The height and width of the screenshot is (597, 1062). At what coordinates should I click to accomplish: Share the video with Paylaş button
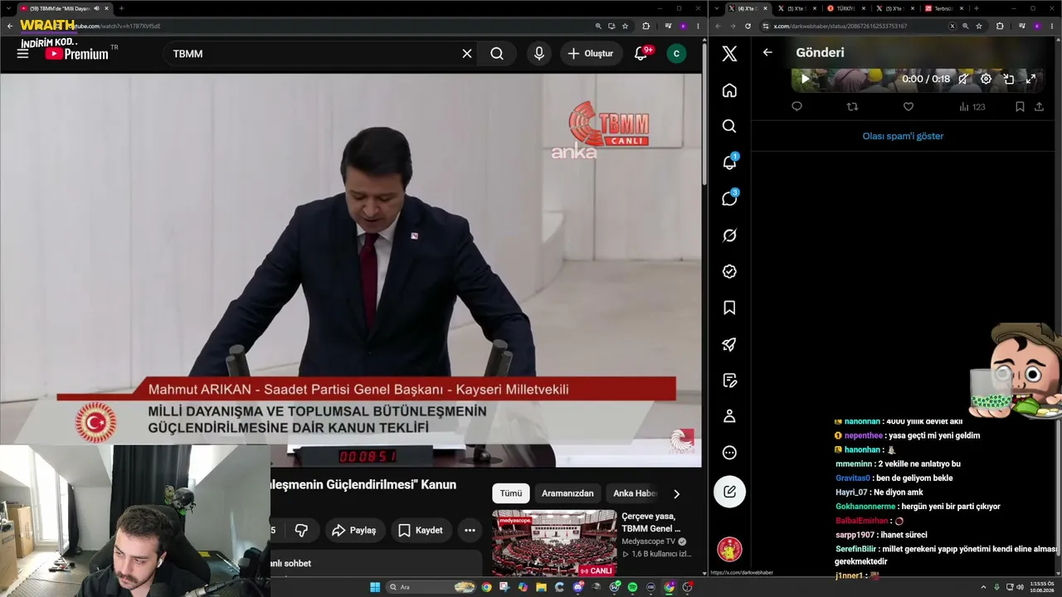click(354, 531)
